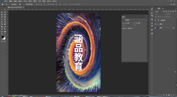
Task: Select the Crop tool
Action: pos(2,15)
